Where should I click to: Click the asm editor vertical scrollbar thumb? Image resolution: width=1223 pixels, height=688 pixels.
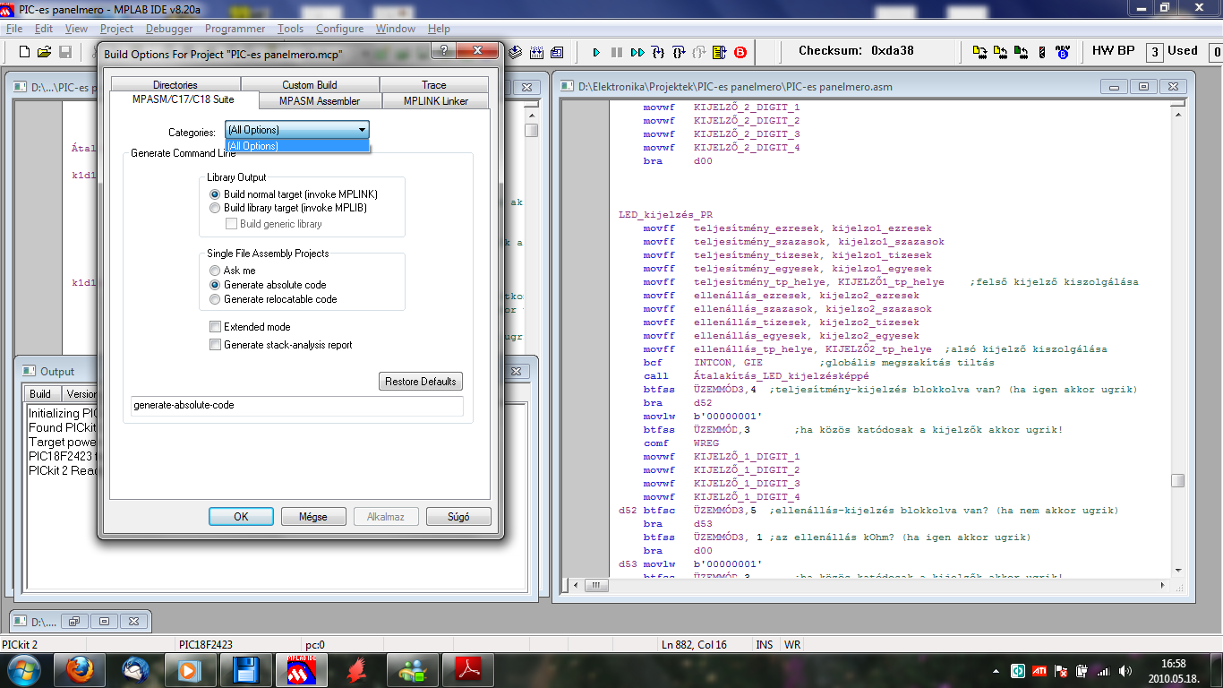coord(1178,480)
